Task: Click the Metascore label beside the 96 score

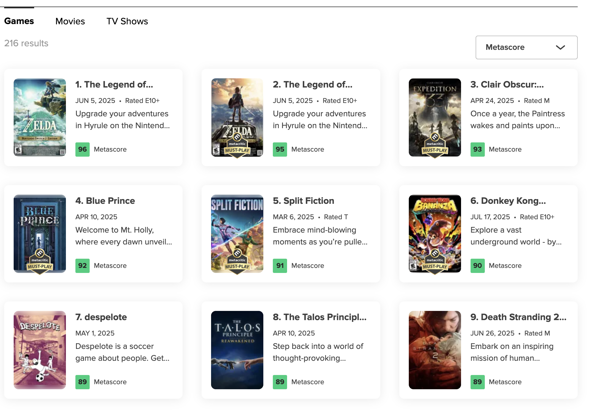Action: pos(110,149)
